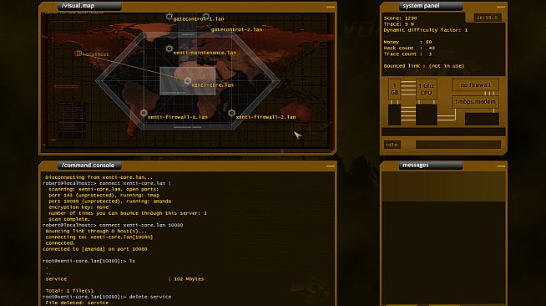Viewport: 546px width, 306px height.
Task: Select the xenti-firewall-2.lan node icon
Action: (x=231, y=113)
